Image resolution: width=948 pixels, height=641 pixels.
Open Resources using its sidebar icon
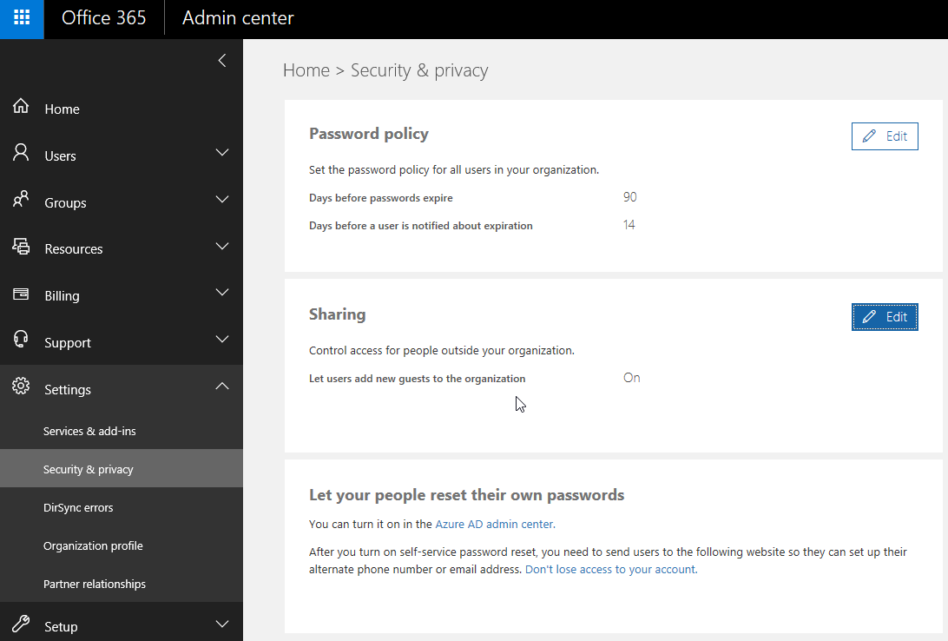coord(21,248)
